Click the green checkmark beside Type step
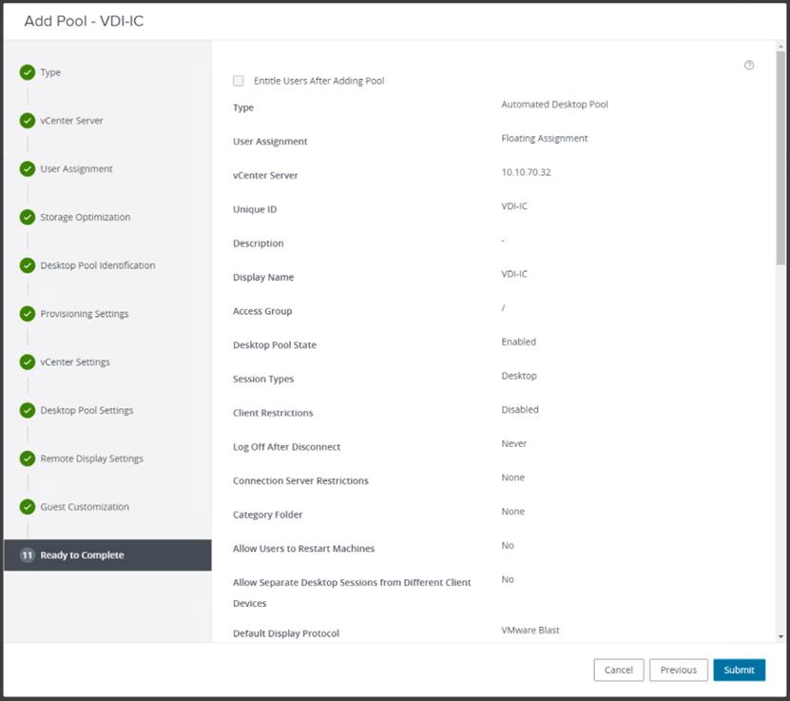790x701 pixels. (28, 72)
